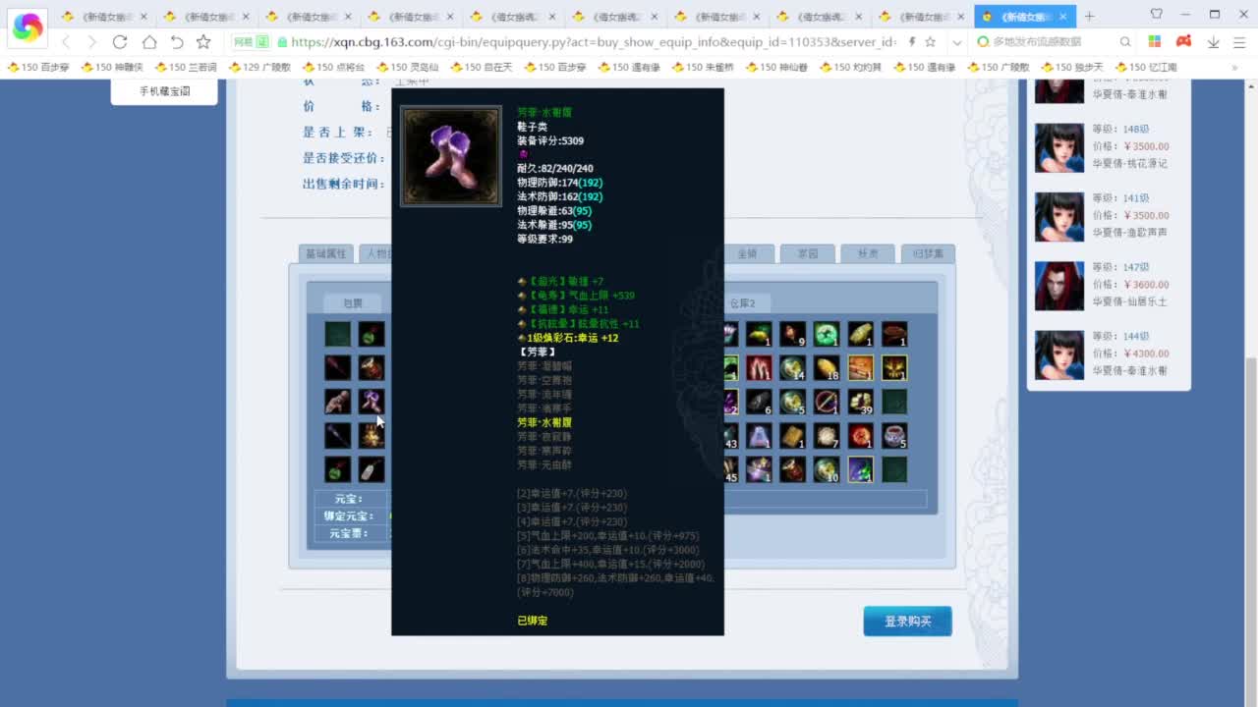Open the skin (shirt) icon in title bar
This screenshot has width=1258, height=707.
[1156, 14]
